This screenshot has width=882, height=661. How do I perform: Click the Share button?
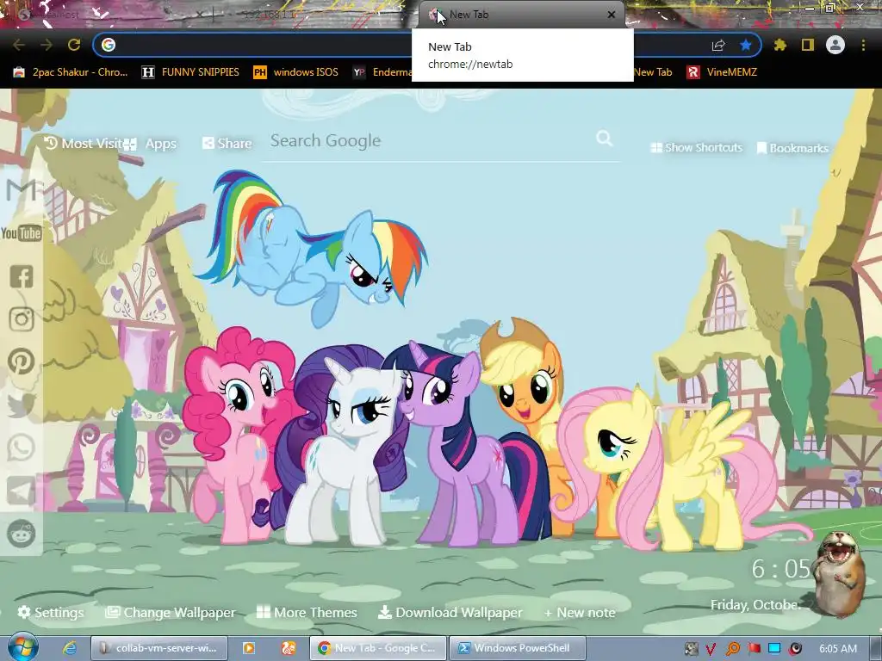pyautogui.click(x=227, y=144)
